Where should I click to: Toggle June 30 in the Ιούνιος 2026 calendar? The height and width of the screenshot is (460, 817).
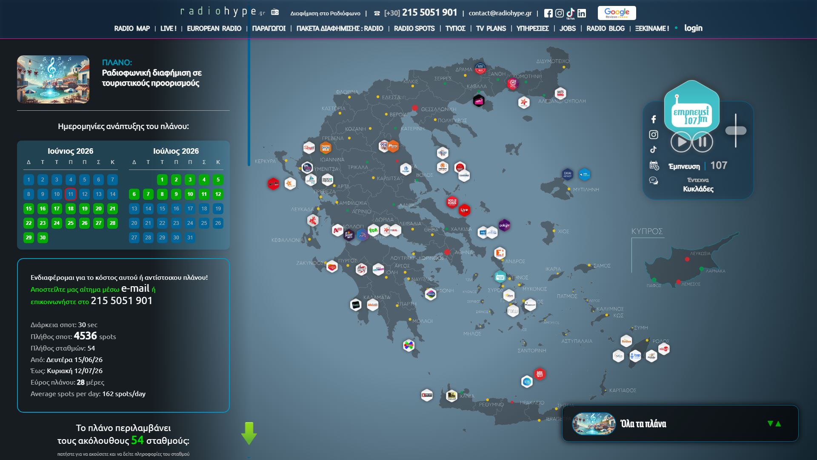coord(43,238)
